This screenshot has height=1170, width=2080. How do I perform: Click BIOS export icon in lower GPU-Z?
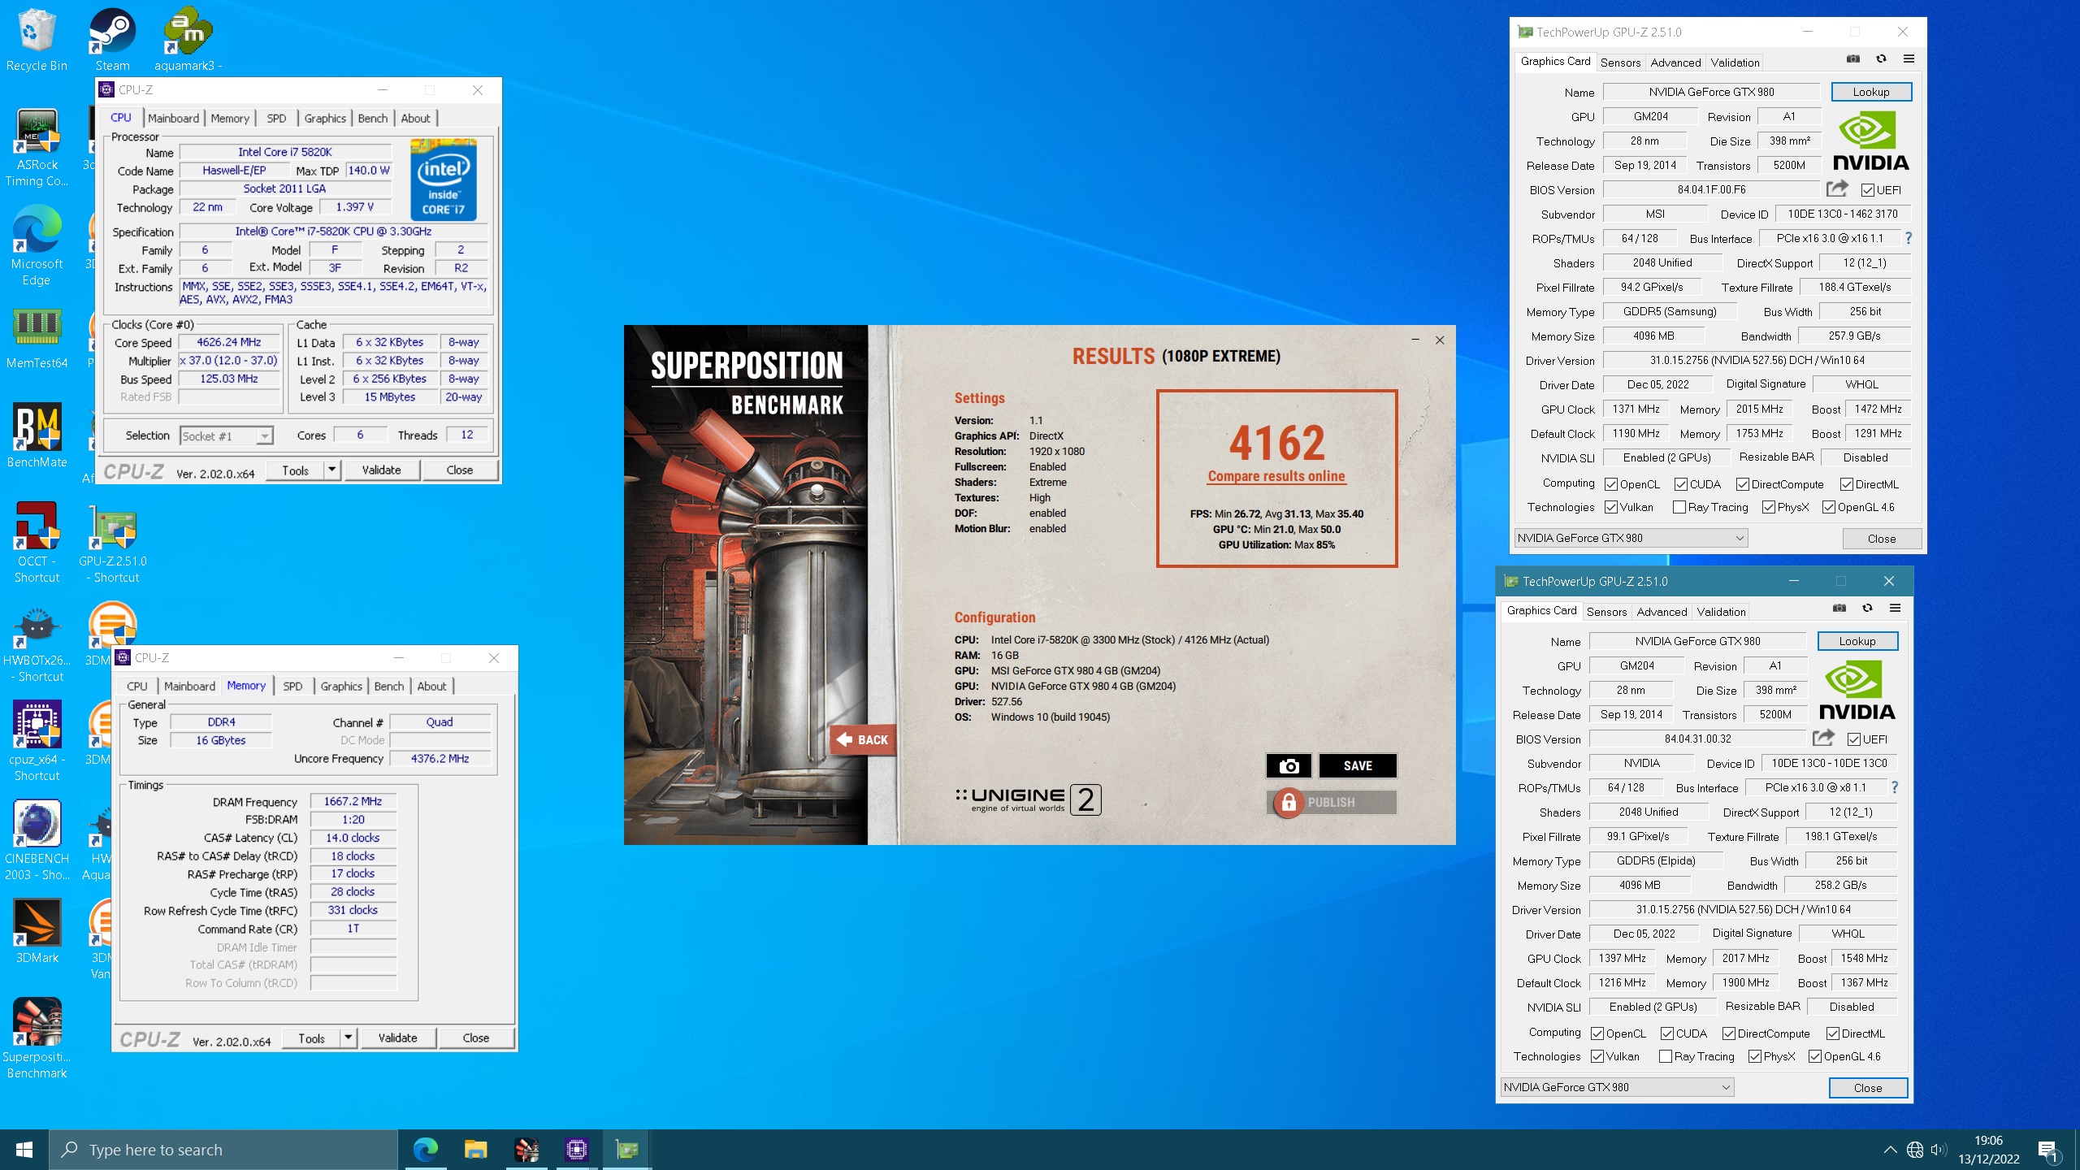[x=1824, y=739]
